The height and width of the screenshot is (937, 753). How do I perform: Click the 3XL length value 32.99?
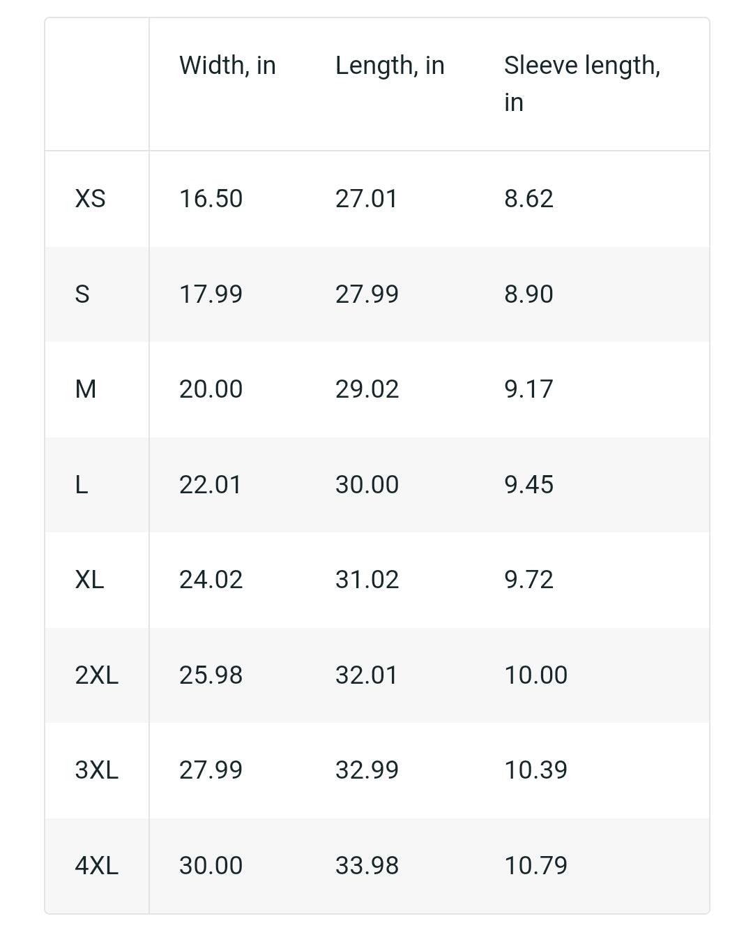367,770
